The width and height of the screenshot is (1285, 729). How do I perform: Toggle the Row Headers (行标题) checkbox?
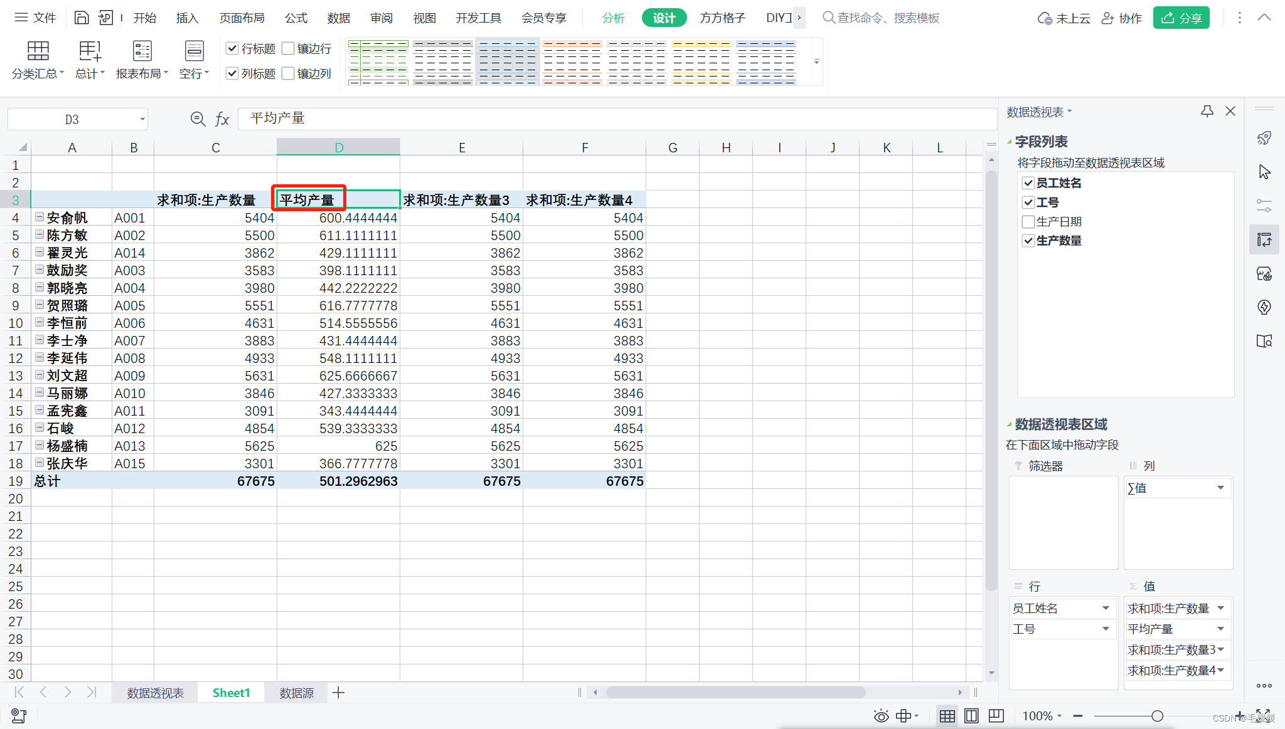pos(232,48)
